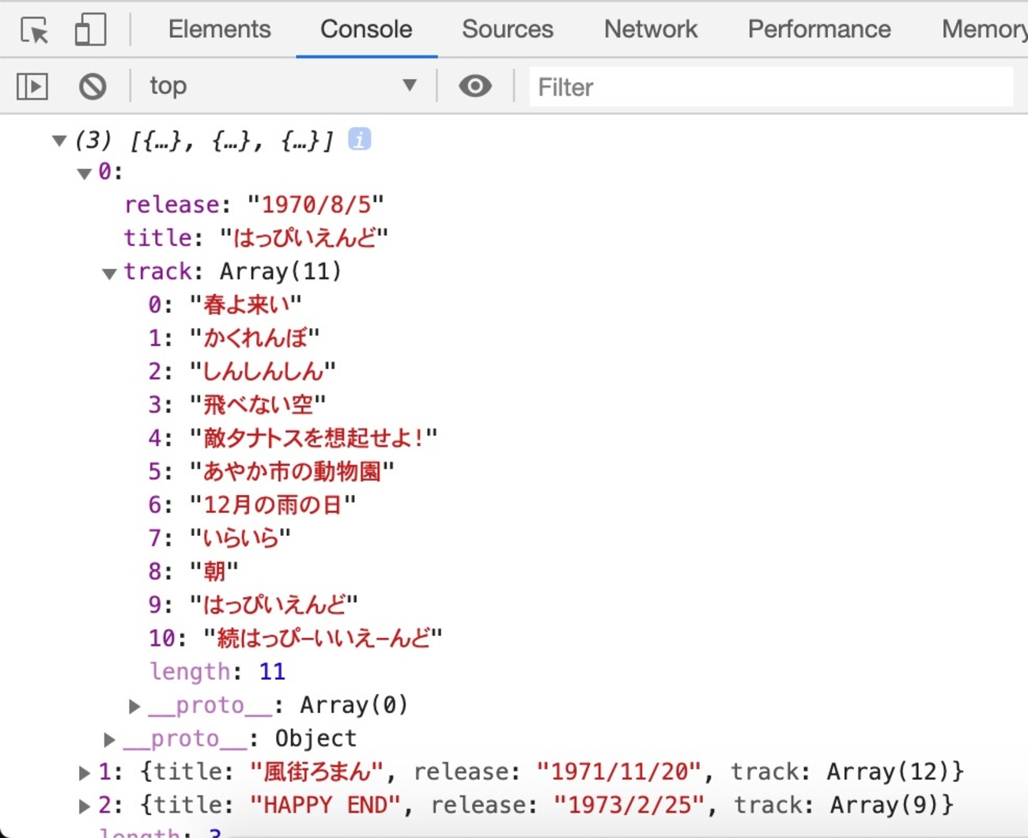Collapse the track Array(11) triangle
This screenshot has height=838, width=1028.
109,274
